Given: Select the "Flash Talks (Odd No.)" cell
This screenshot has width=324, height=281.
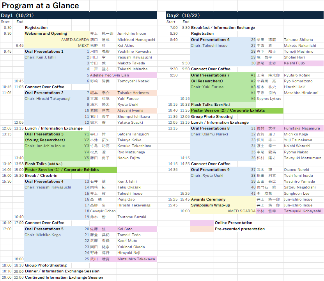Looking at the screenshot, I should [44, 164].
